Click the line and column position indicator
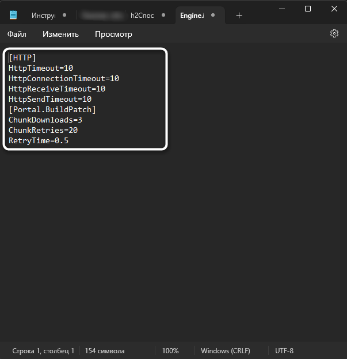The height and width of the screenshot is (359, 347). [x=43, y=350]
